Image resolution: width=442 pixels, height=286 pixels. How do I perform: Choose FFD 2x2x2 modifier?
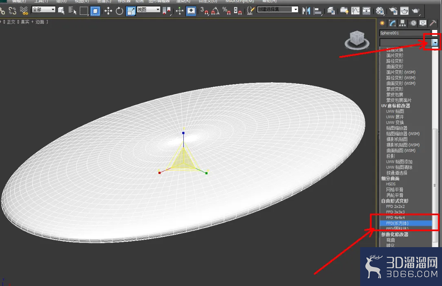(x=406, y=206)
